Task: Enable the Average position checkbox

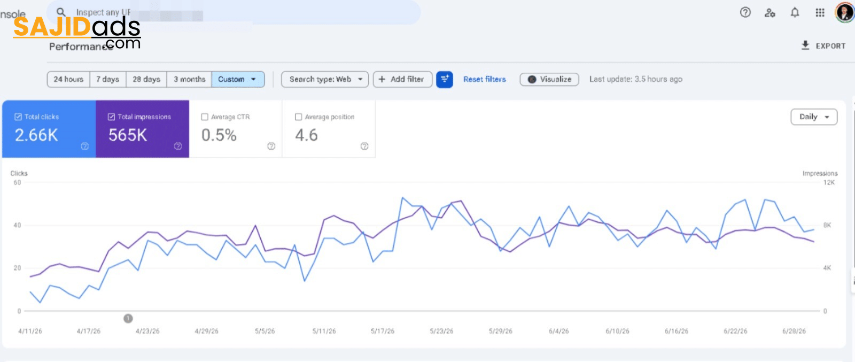Action: [298, 117]
